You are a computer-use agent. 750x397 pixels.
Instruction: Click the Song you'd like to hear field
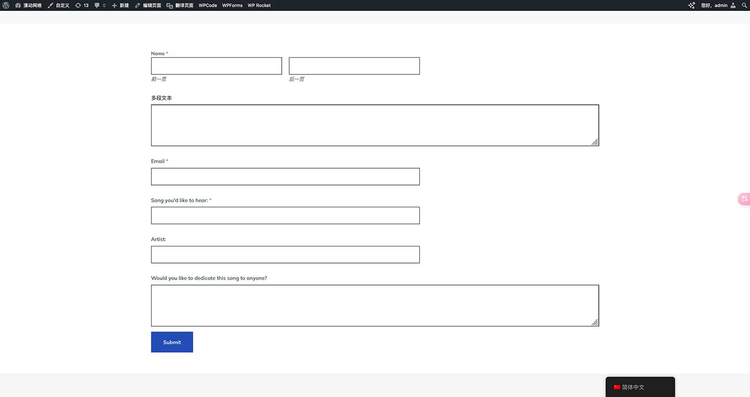285,216
